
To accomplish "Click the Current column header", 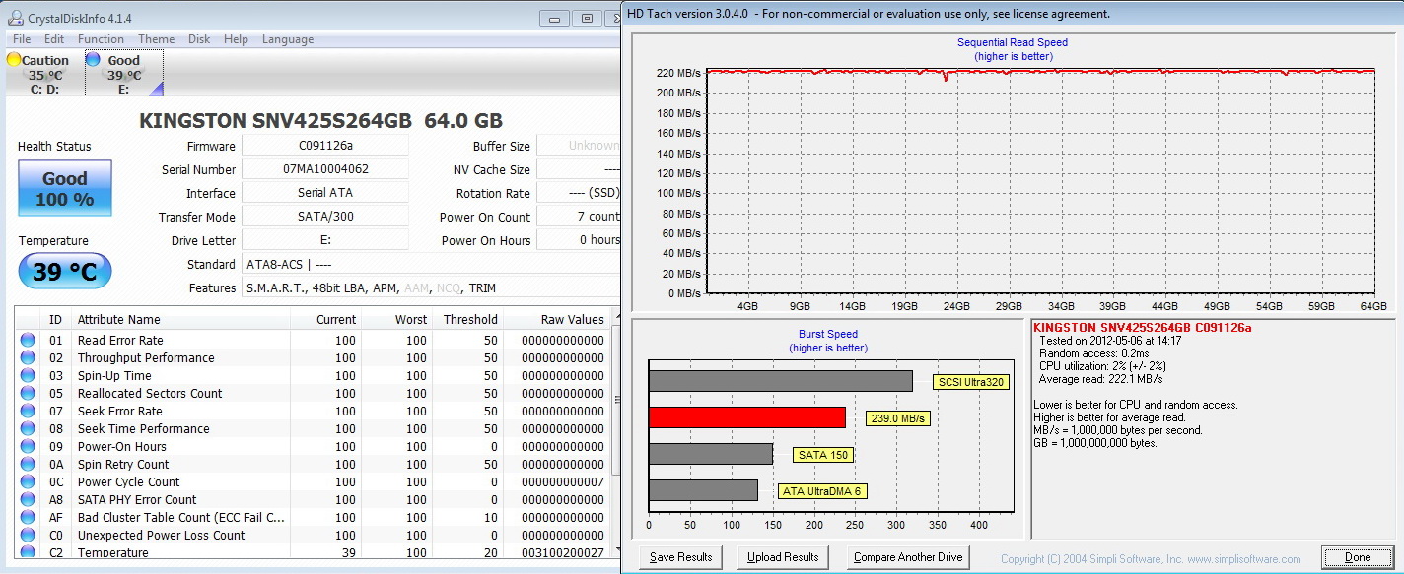I will [x=326, y=319].
